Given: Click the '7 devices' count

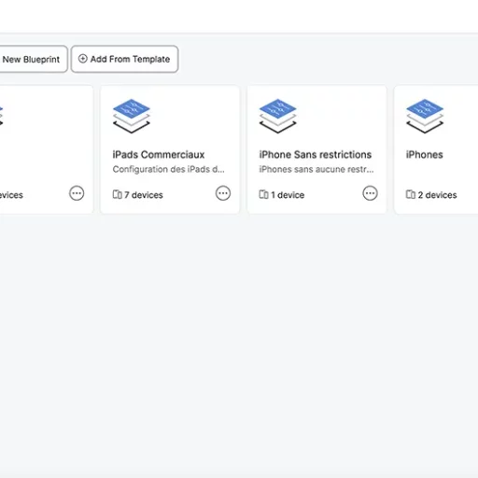Looking at the screenshot, I should click(x=144, y=195).
